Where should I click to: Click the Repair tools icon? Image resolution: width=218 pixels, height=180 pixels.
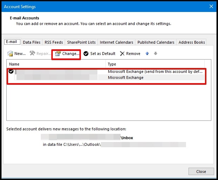pos(32,53)
